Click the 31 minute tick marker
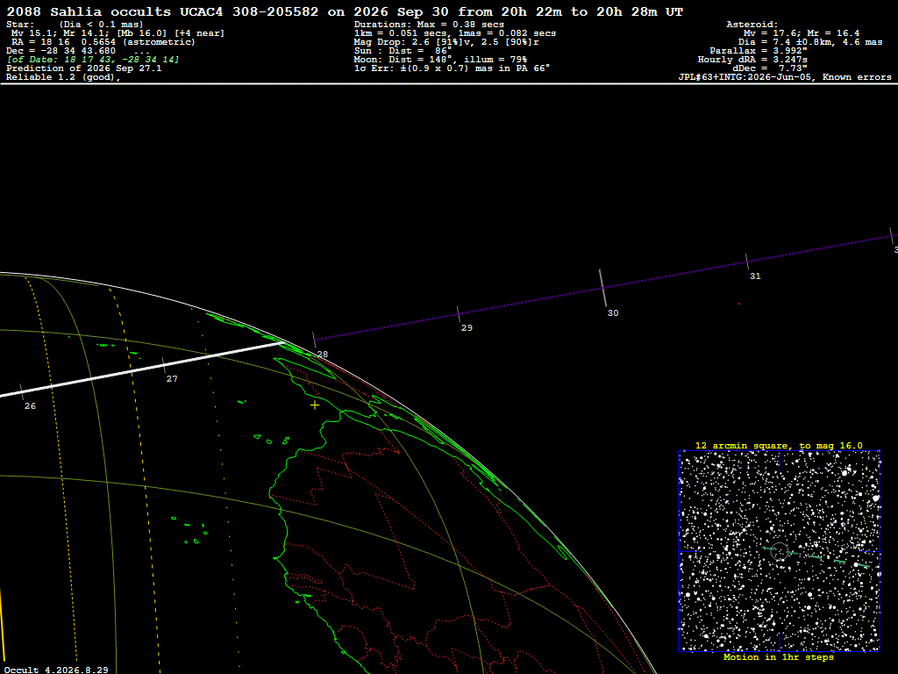Image resolution: width=898 pixels, height=674 pixels. click(747, 262)
